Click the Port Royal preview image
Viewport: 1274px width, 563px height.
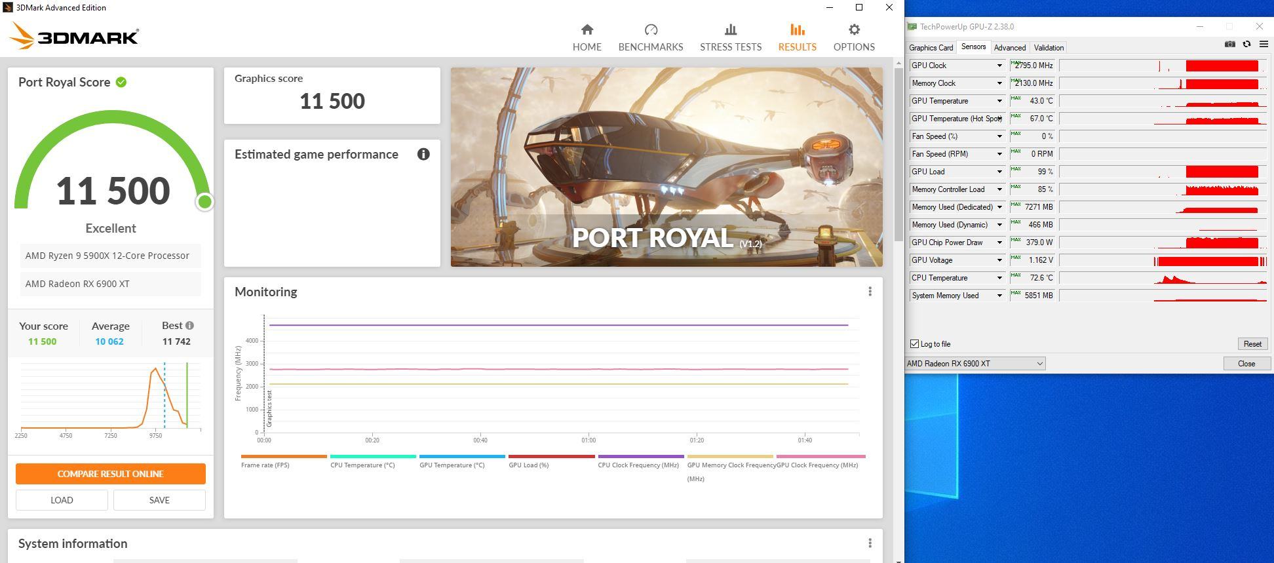pos(666,167)
